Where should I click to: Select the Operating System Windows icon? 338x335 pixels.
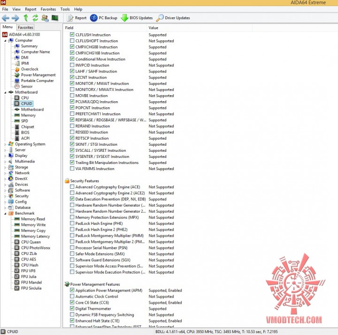pos(11,144)
